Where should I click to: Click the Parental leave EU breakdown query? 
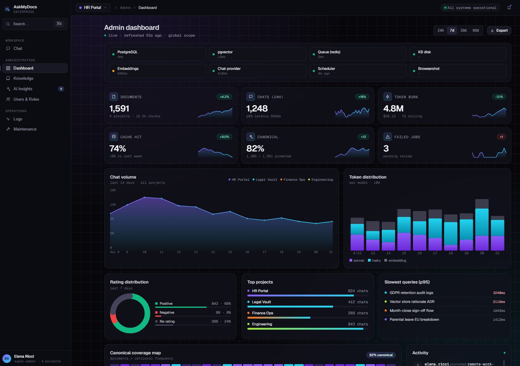[445, 320]
